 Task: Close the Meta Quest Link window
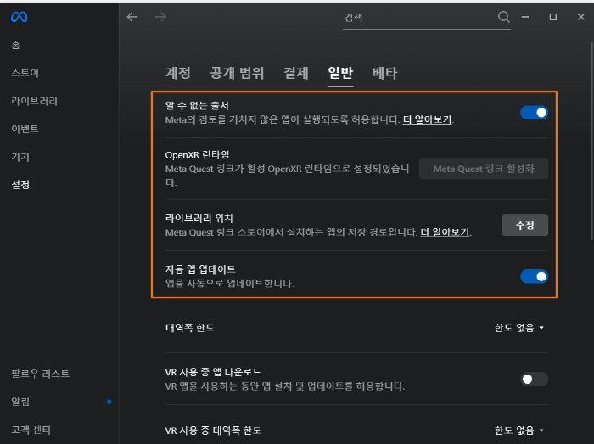pyautogui.click(x=581, y=17)
